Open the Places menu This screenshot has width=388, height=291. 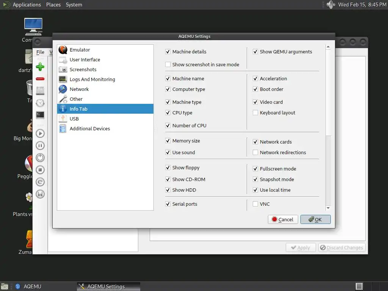[53, 5]
